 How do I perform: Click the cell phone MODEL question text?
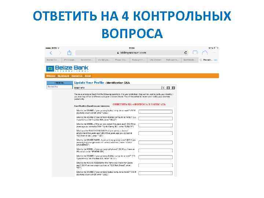pos(106,150)
